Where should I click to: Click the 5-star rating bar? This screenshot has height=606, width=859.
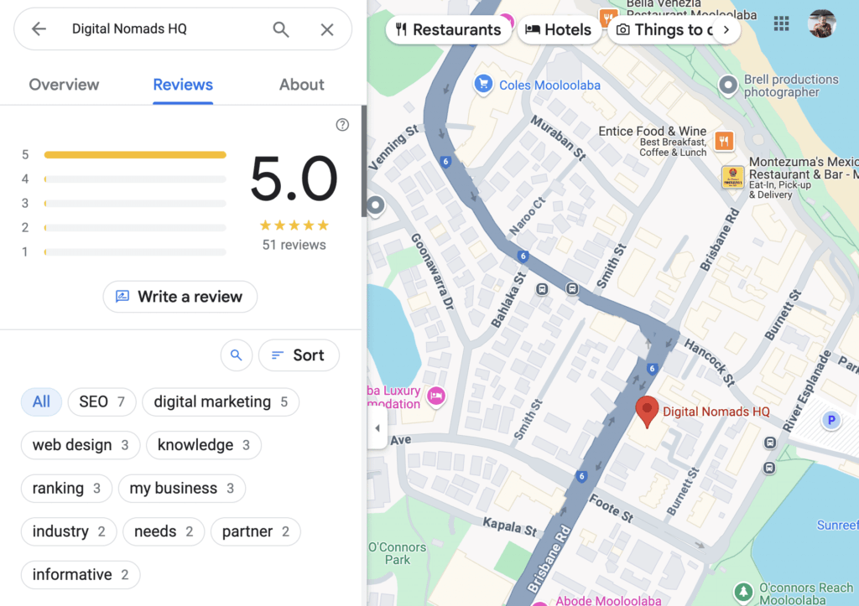(135, 155)
